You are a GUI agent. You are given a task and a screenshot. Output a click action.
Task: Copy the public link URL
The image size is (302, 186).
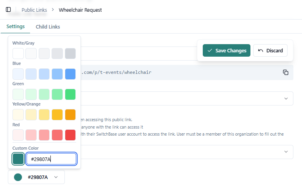[286, 72]
